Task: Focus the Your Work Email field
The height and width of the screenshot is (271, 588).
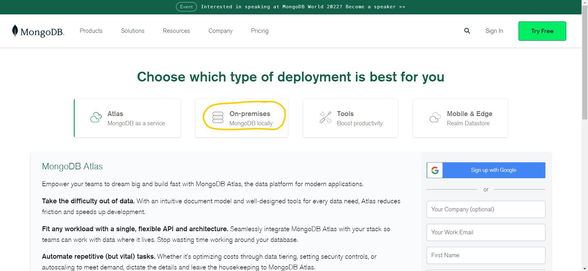Action: [486, 232]
